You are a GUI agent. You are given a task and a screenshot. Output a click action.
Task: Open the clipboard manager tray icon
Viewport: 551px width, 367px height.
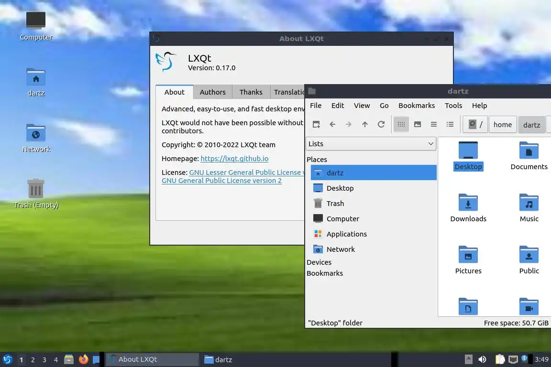(x=500, y=359)
